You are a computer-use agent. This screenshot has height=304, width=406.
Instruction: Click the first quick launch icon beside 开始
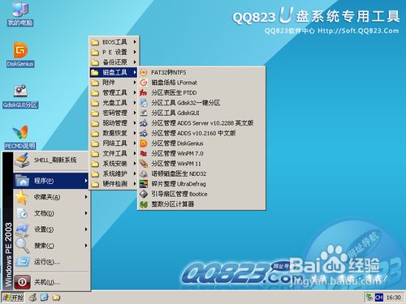click(x=33, y=298)
